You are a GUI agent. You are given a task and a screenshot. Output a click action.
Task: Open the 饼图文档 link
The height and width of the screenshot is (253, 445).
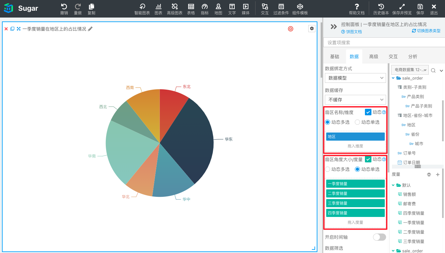[352, 32]
